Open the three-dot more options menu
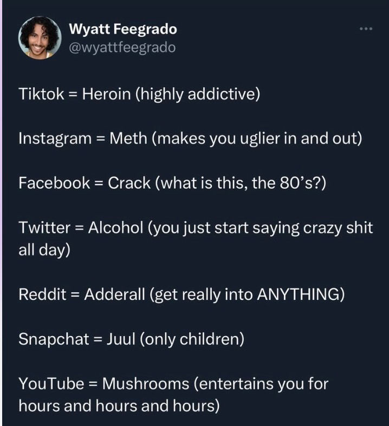The height and width of the screenshot is (426, 389). coord(366,28)
